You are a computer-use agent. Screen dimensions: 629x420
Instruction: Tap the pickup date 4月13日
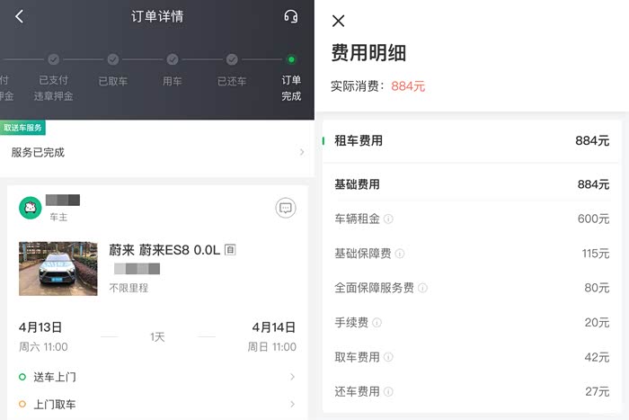40,327
